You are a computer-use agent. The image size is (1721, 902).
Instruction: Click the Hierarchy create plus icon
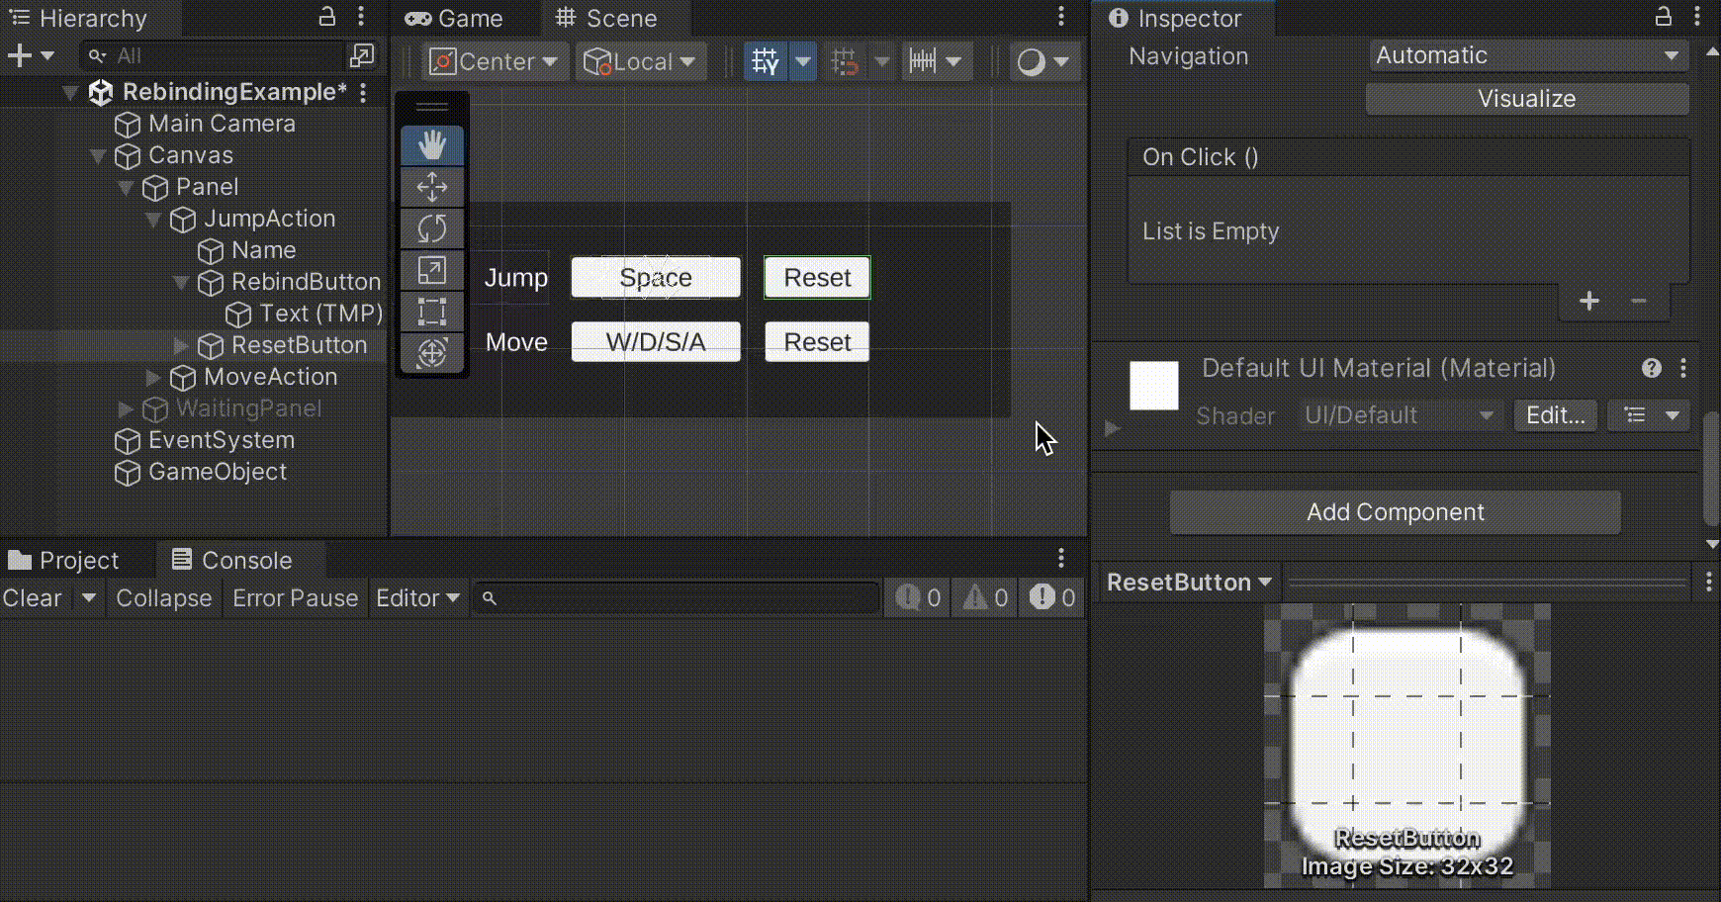tap(19, 56)
